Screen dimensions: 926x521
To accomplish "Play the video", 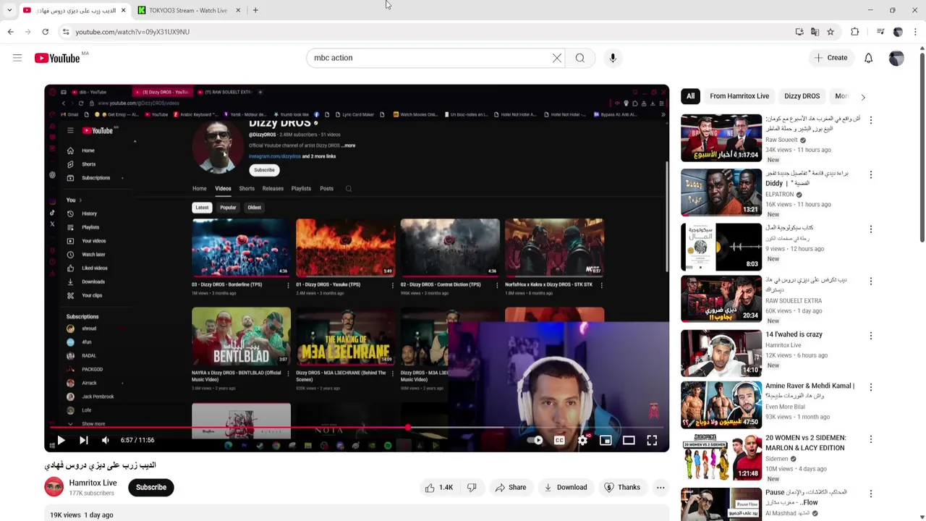I will [61, 440].
